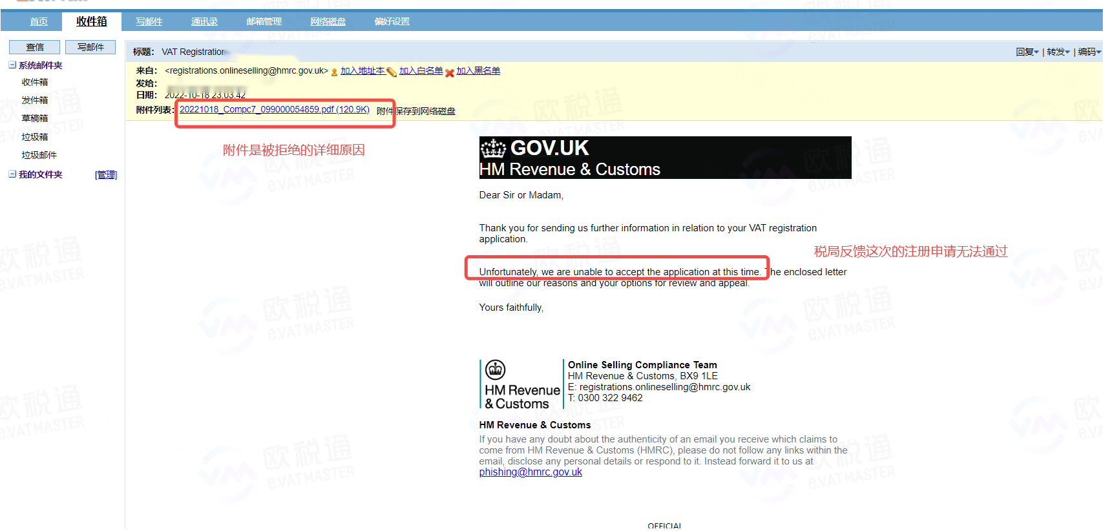Open attachment 20221018_Compc7_099000054859.pdf
The width and height of the screenshot is (1103, 531).
[x=275, y=110]
